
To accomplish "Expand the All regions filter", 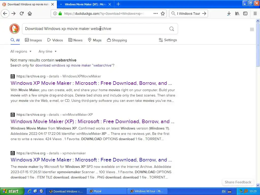I will [21, 51].
